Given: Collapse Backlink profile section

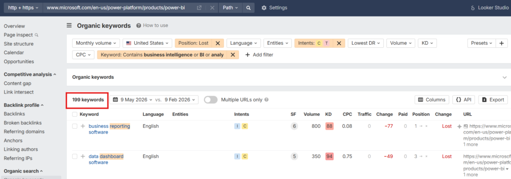Looking at the screenshot, I should pos(24,105).
